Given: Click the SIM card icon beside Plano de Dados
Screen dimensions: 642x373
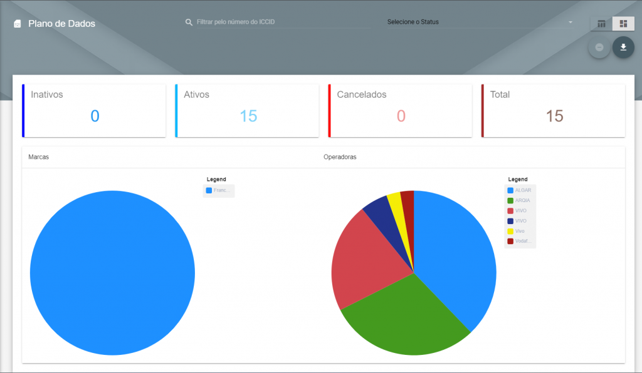Looking at the screenshot, I should pyautogui.click(x=17, y=24).
